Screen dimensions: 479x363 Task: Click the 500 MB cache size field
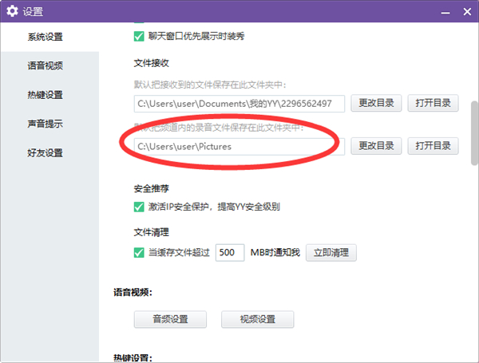230,253
